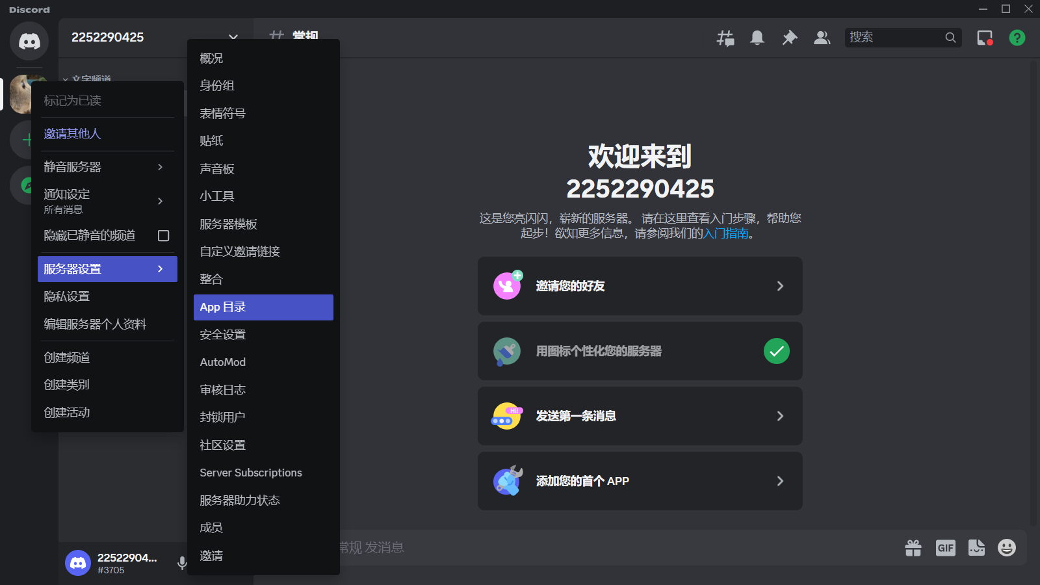Show pinned messages pin icon
This screenshot has height=585, width=1040.
pos(790,38)
